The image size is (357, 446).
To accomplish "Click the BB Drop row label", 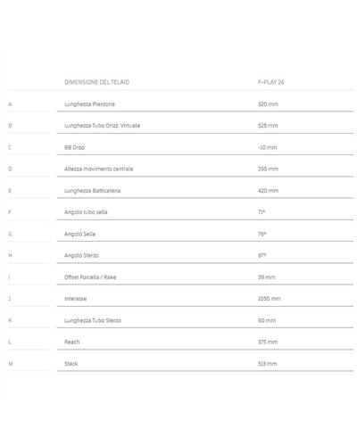I will [x=74, y=147].
